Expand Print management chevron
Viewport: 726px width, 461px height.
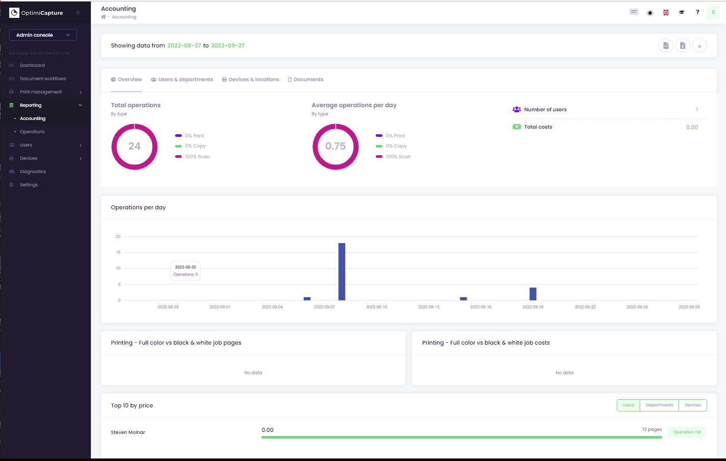pyautogui.click(x=80, y=92)
